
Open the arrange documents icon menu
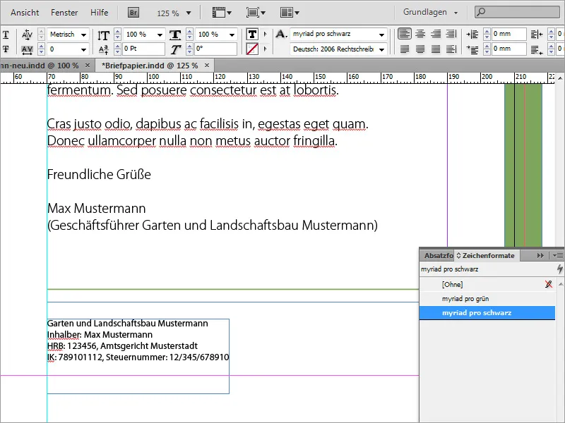tap(290, 13)
